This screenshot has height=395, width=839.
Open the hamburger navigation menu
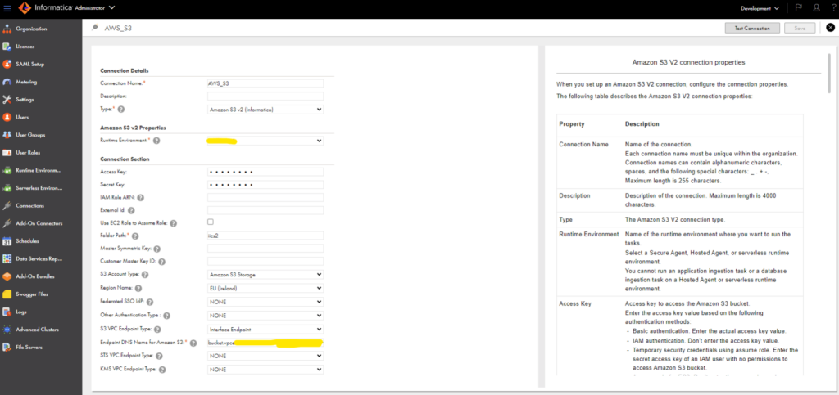click(7, 8)
